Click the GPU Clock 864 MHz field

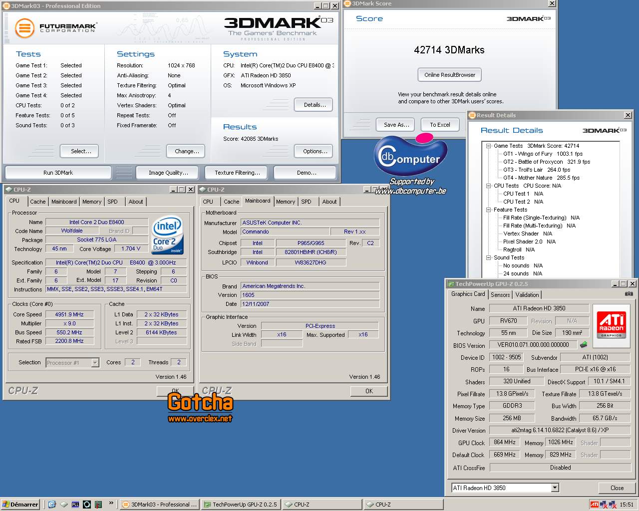(x=504, y=442)
